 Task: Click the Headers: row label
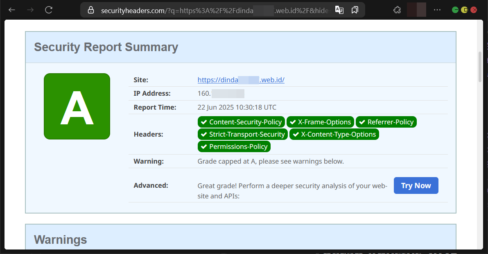point(149,134)
